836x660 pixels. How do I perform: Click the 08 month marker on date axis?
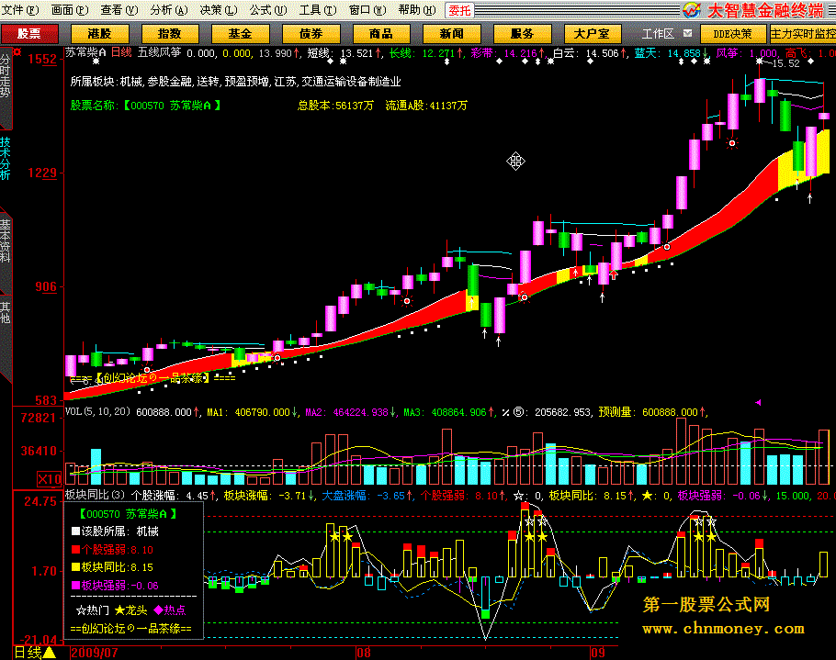tap(364, 653)
